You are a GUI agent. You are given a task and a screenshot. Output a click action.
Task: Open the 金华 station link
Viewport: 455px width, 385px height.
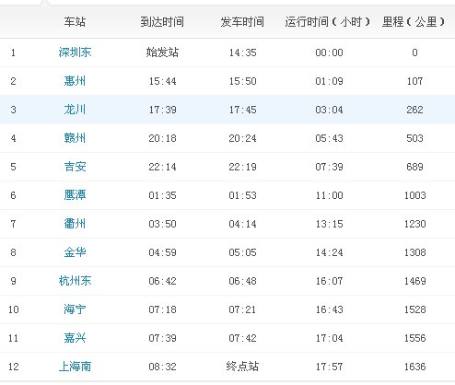[x=75, y=252]
